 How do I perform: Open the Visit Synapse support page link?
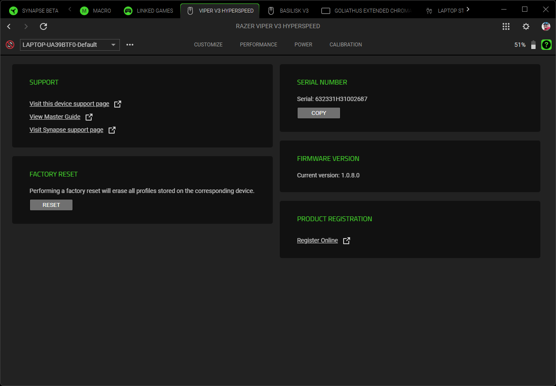[x=66, y=130]
